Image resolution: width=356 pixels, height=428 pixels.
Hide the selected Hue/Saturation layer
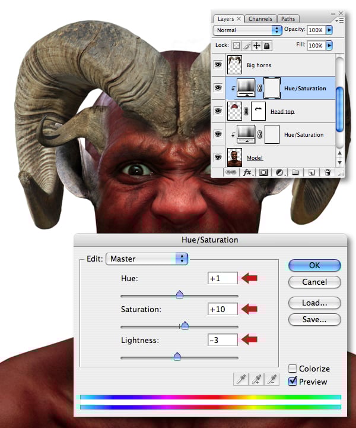pos(218,88)
